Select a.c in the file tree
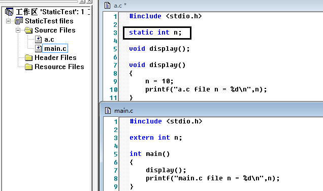 49,39
